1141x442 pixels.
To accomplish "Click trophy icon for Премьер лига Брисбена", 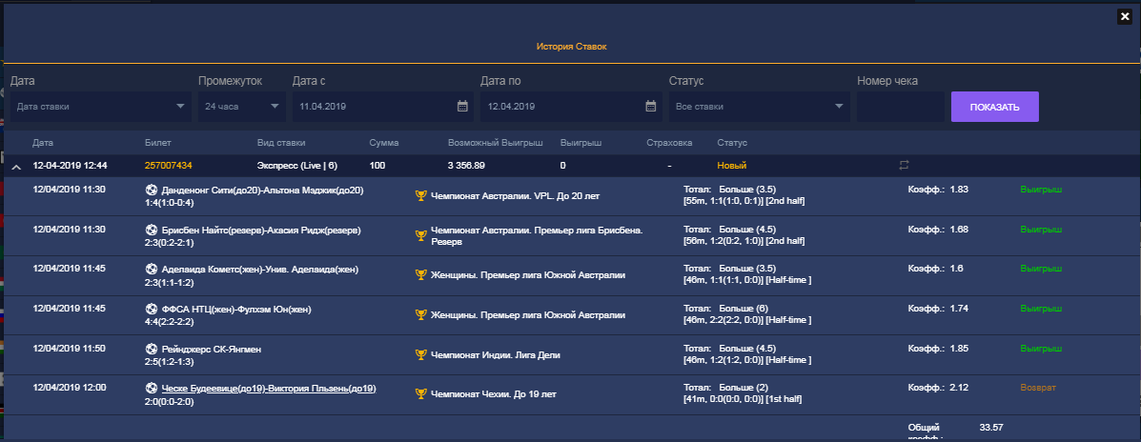I will [x=420, y=235].
